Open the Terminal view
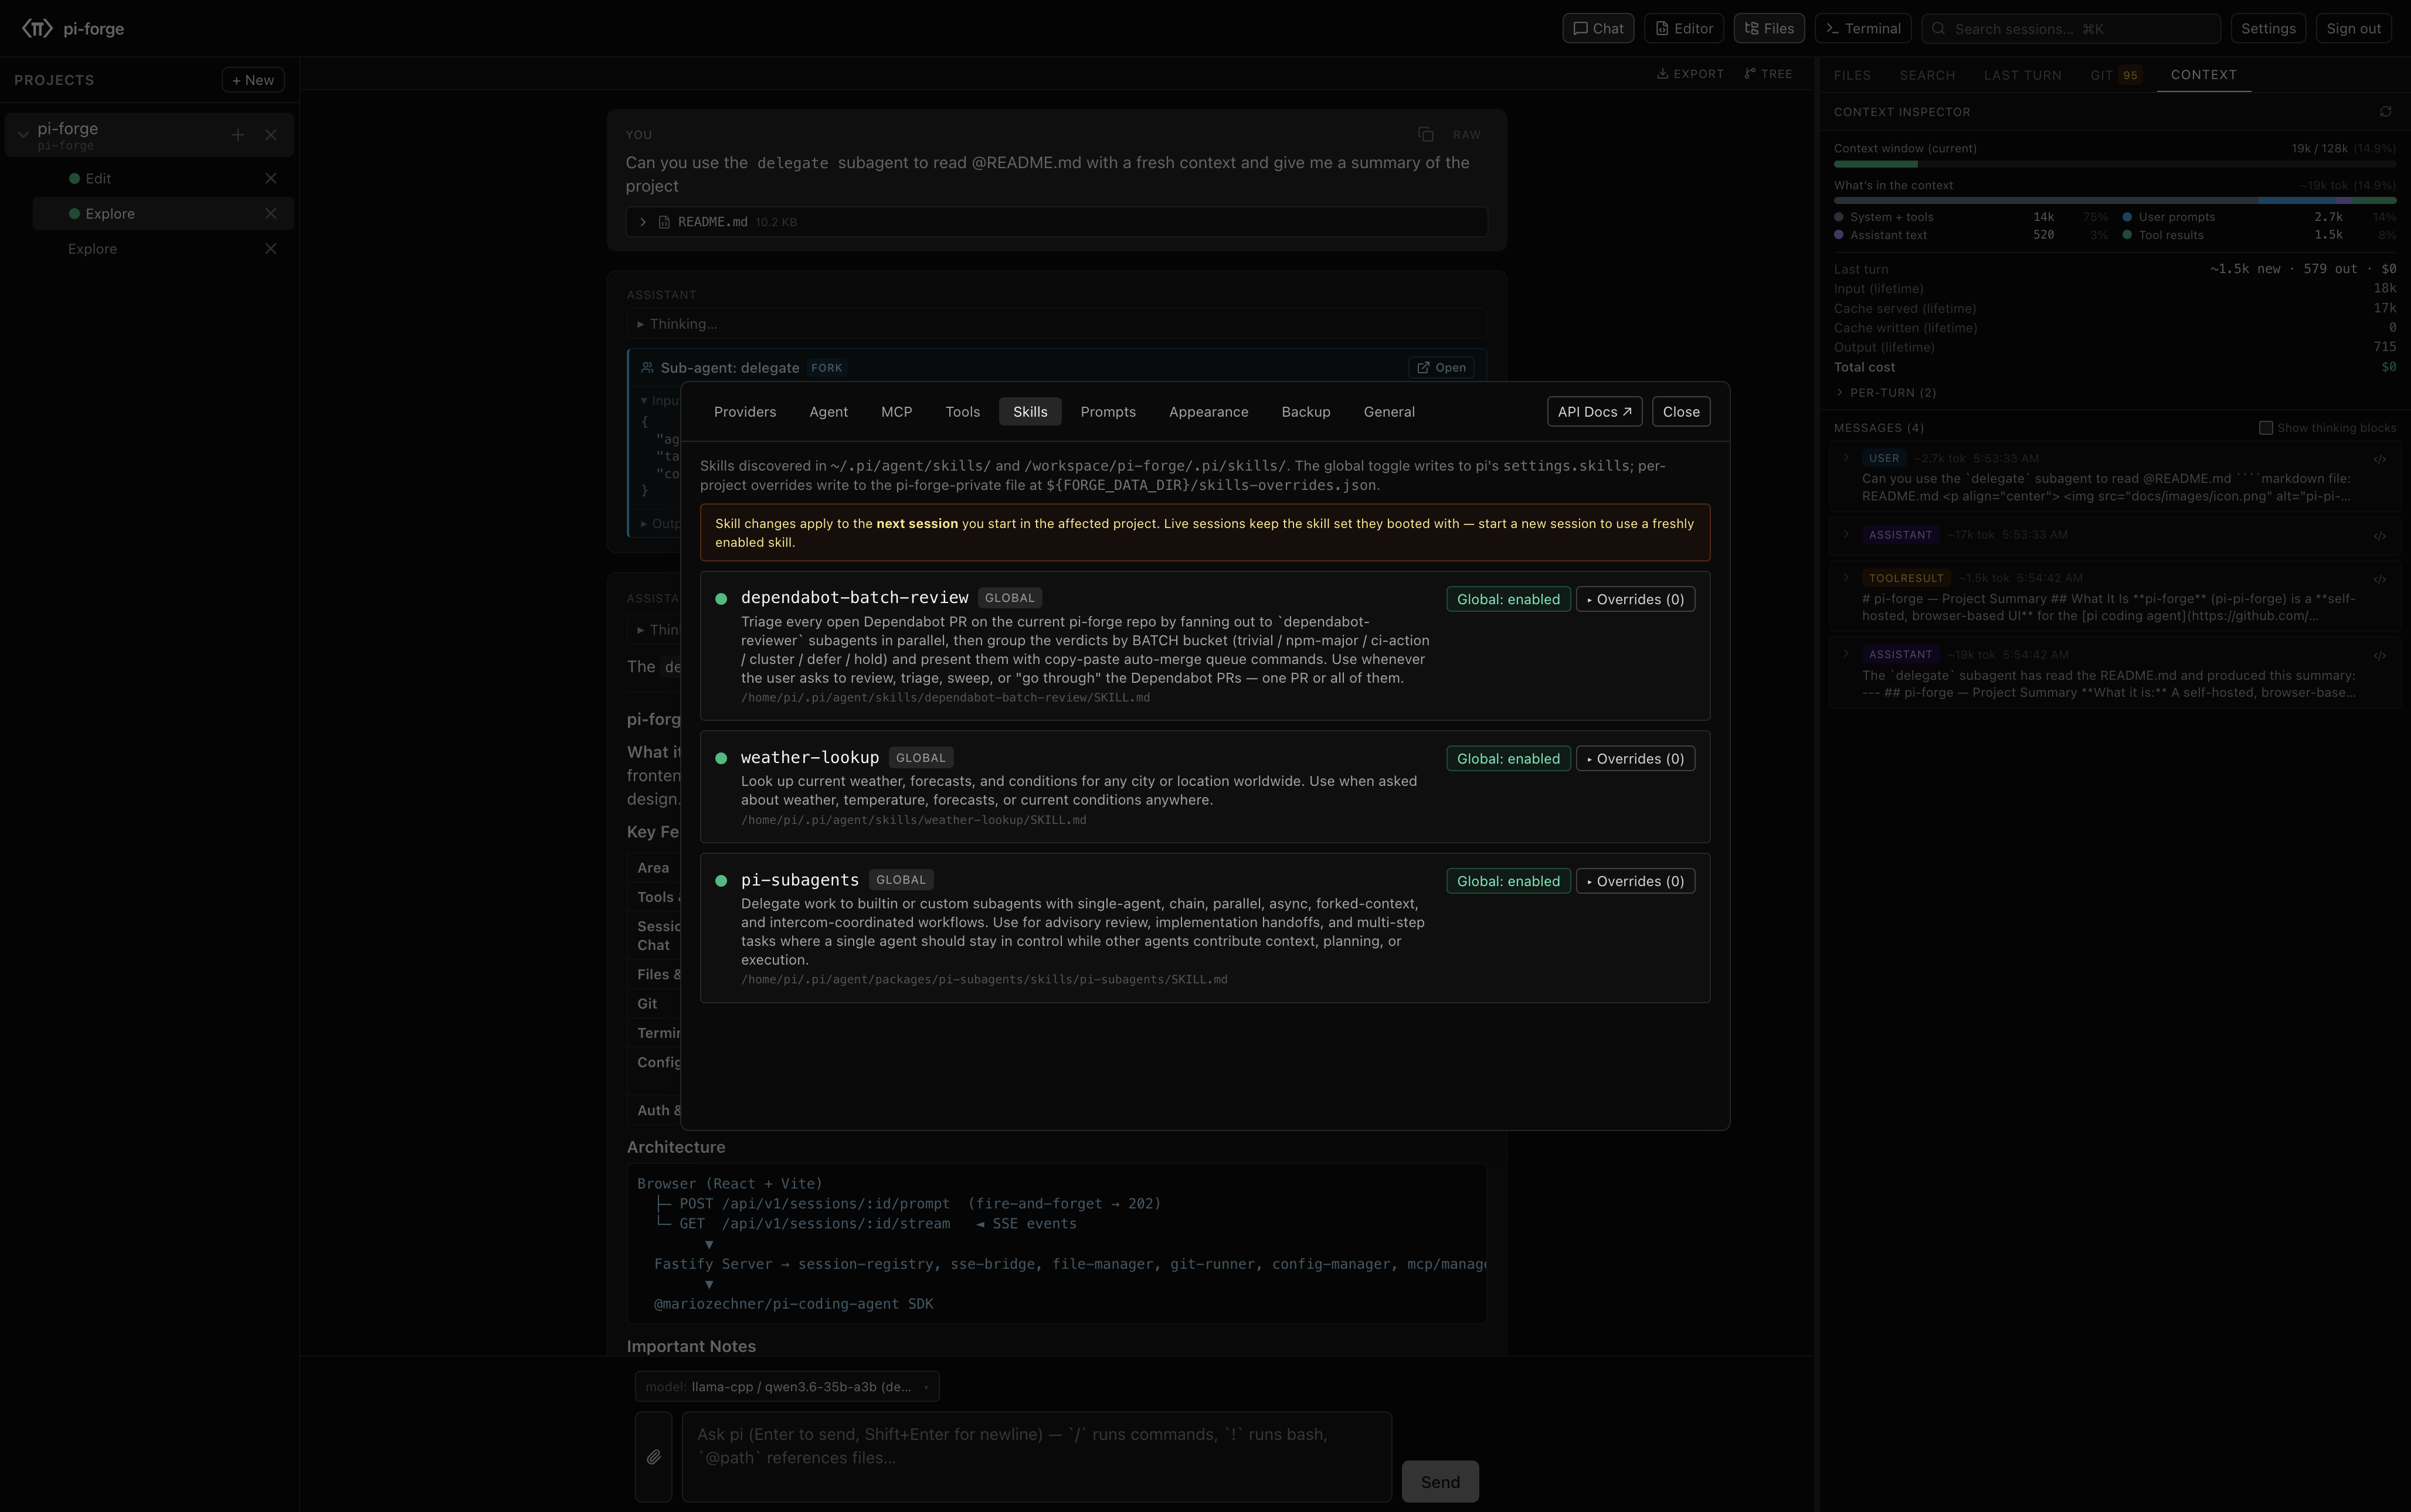Image resolution: width=2411 pixels, height=1512 pixels. pos(1863,28)
